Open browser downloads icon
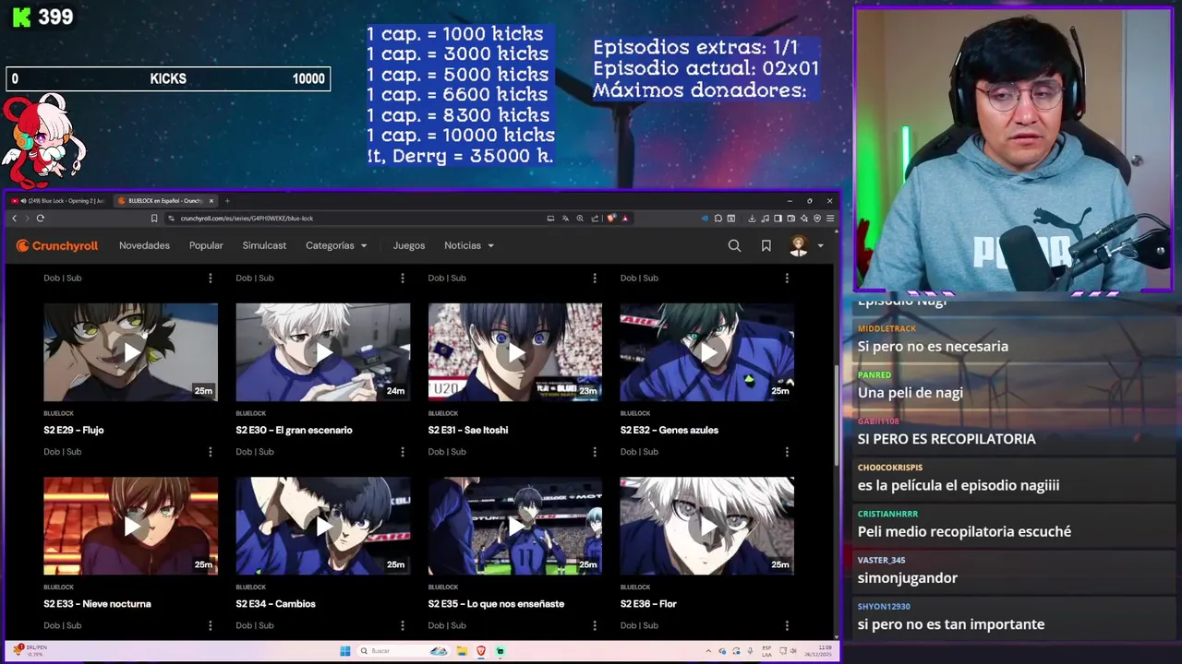 (x=752, y=219)
